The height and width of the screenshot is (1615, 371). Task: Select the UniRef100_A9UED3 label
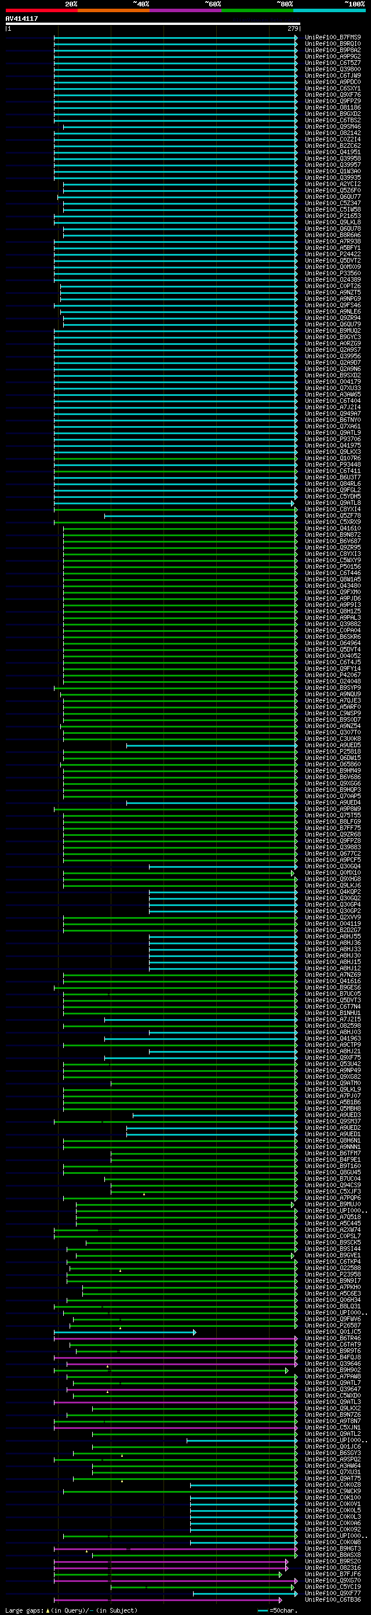(333, 1115)
